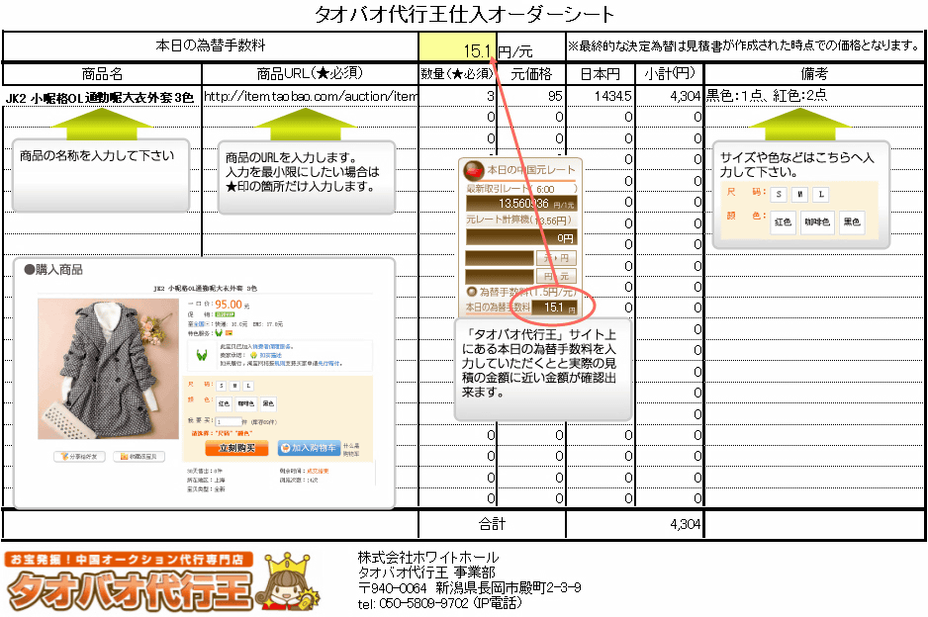Viewport: 928px width, 617px height.
Task: Click the yellow 15.1 exchange fee cell
Action: coord(457,46)
